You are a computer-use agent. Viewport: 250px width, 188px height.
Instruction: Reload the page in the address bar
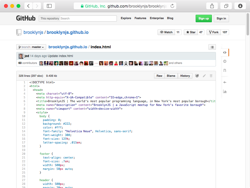coord(172,6)
